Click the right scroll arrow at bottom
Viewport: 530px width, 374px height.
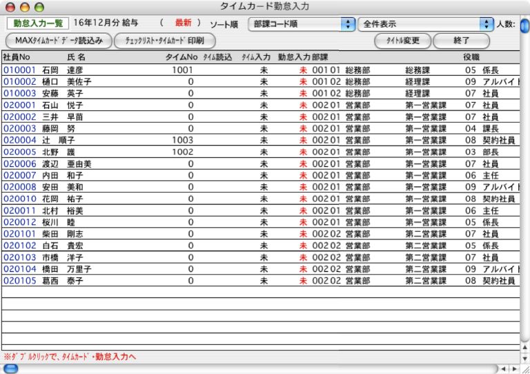513,369
